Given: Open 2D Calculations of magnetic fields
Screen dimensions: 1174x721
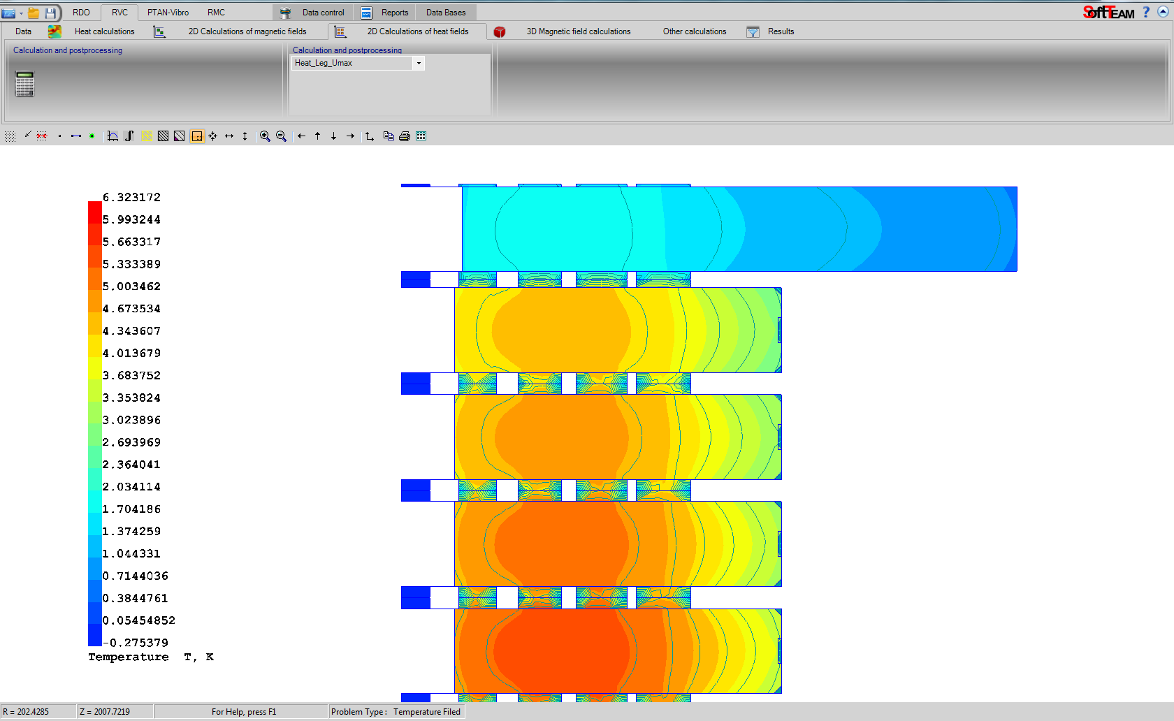Looking at the screenshot, I should [247, 31].
